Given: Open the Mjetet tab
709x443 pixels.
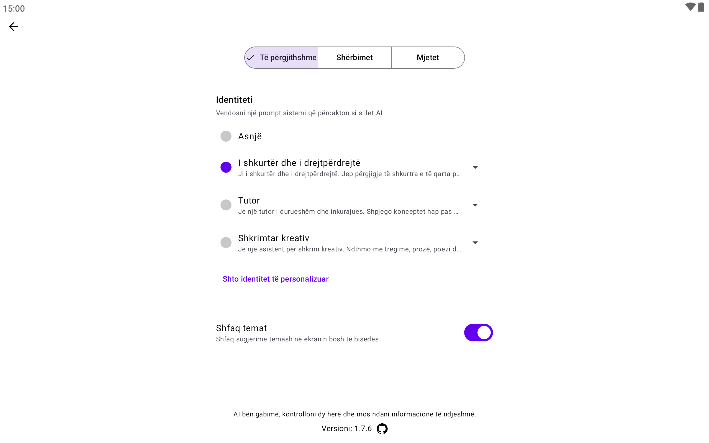Looking at the screenshot, I should [x=428, y=58].
